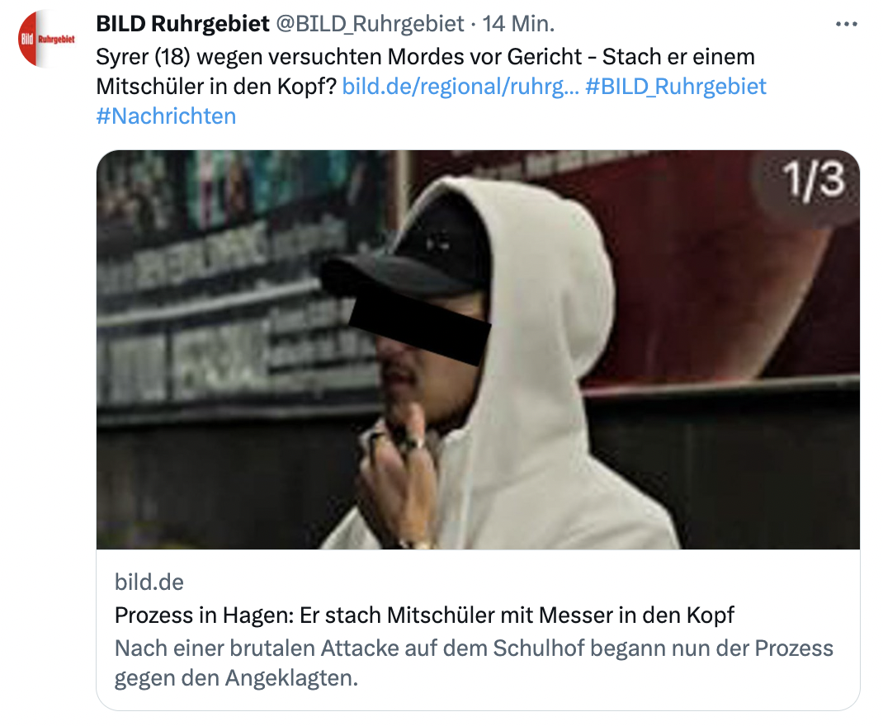The height and width of the screenshot is (726, 883).
Task: Open the #BILD_Ruhrgebiet hashtag
Action: pos(676,87)
